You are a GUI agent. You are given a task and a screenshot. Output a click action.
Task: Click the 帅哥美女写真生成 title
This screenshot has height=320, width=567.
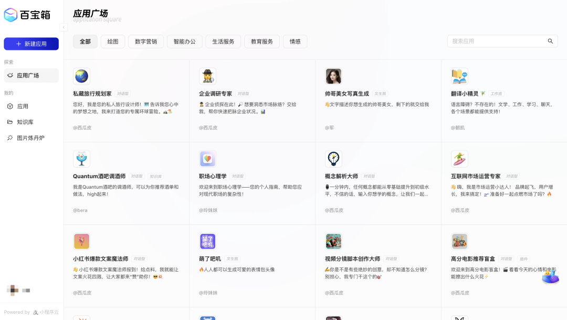(347, 94)
